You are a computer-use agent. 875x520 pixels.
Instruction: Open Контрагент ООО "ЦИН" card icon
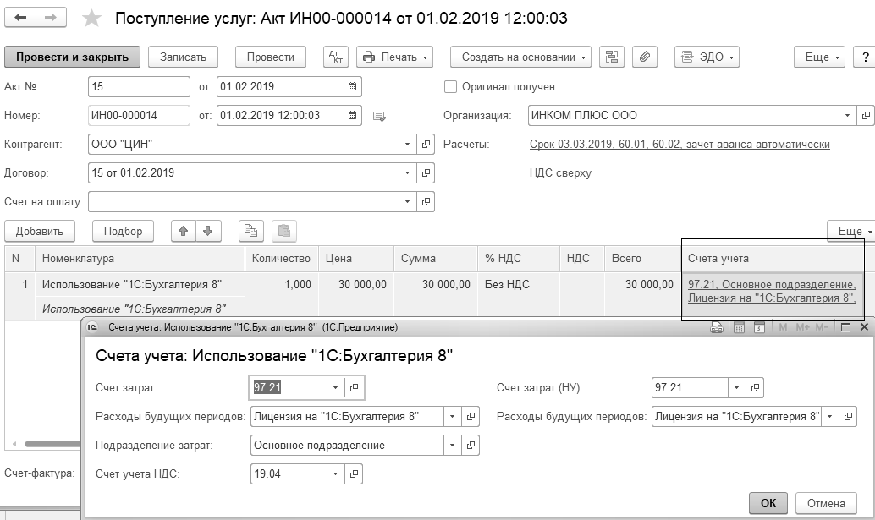426,145
